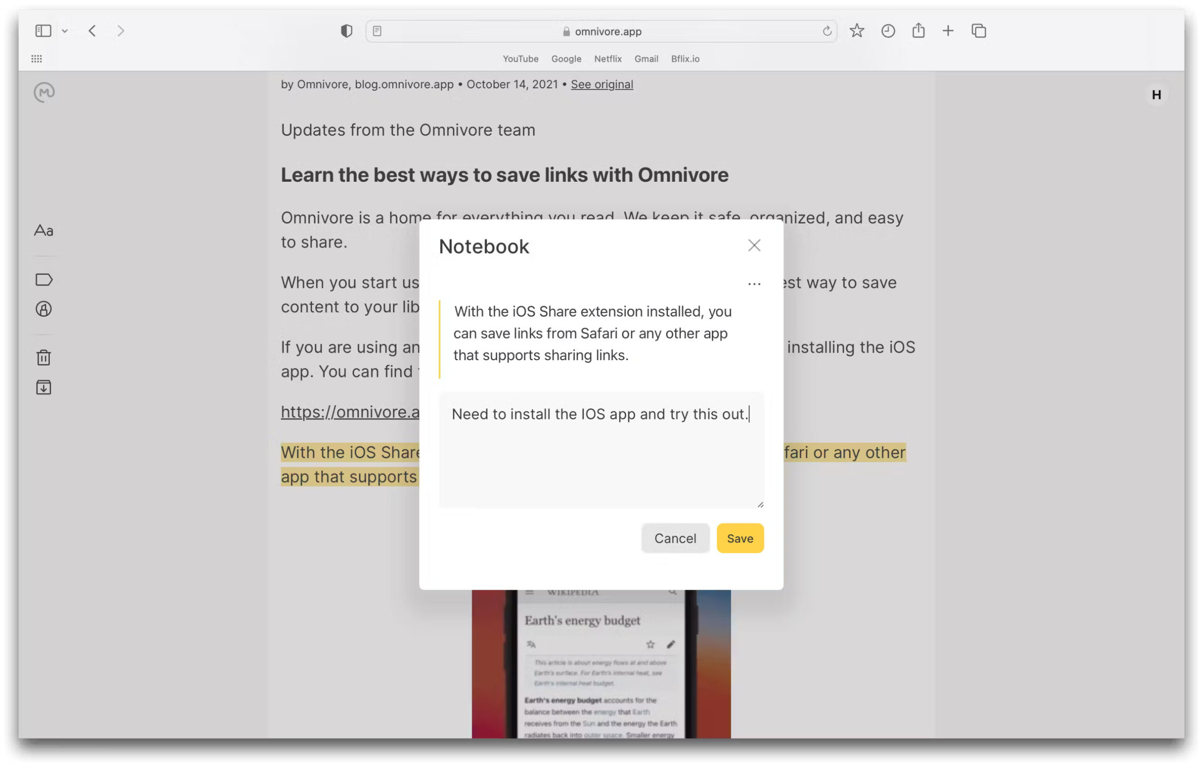
Task: Follow the See original link
Action: tap(601, 85)
